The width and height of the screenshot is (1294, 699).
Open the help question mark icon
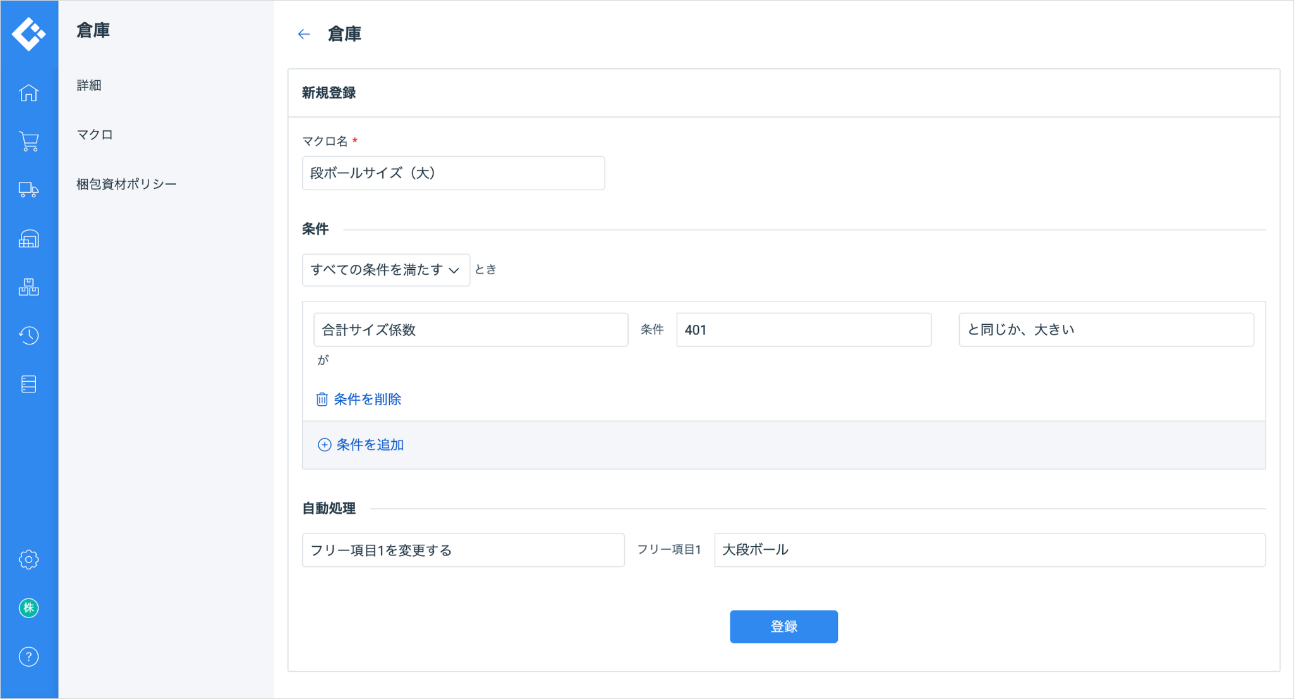coord(28,657)
